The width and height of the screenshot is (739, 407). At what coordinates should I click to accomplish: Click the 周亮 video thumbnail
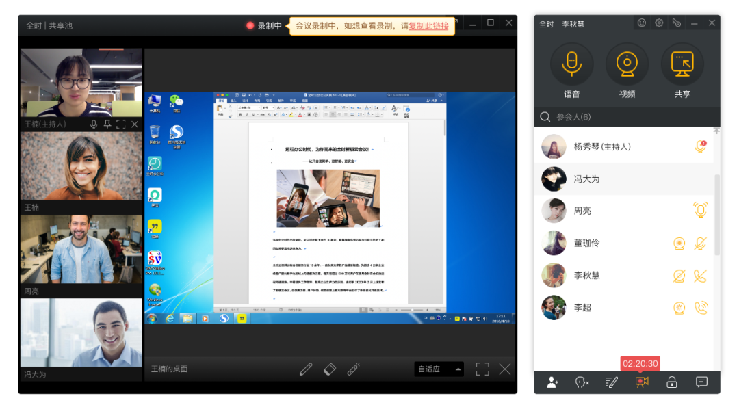click(x=81, y=249)
